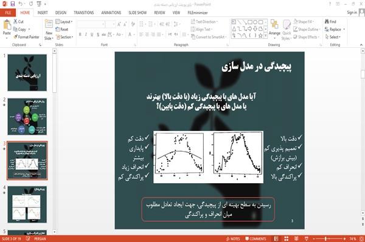The width and height of the screenshot is (365, 242).
Task: Toggle Strikethrough formatting
Action: coord(104,35)
